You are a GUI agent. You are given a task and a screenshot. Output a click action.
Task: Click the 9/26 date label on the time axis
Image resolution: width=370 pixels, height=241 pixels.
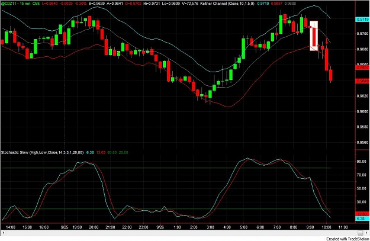[160, 227]
